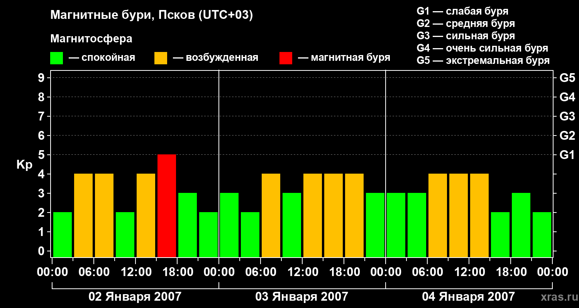Click the 'G1 — слабая буря' line
The image size is (579, 308).
tap(462, 11)
